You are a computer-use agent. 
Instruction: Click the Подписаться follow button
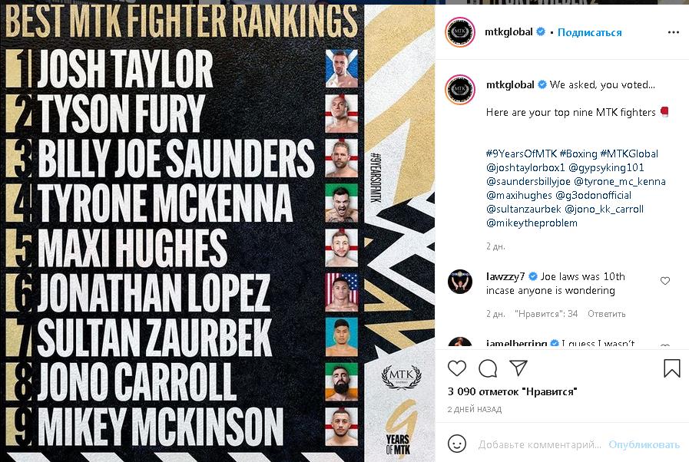589,32
